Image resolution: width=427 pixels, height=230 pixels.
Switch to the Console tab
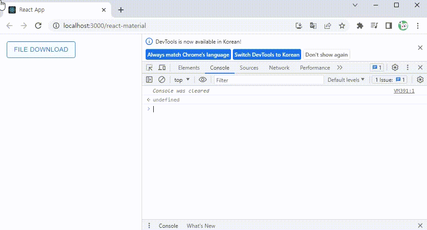click(x=219, y=68)
